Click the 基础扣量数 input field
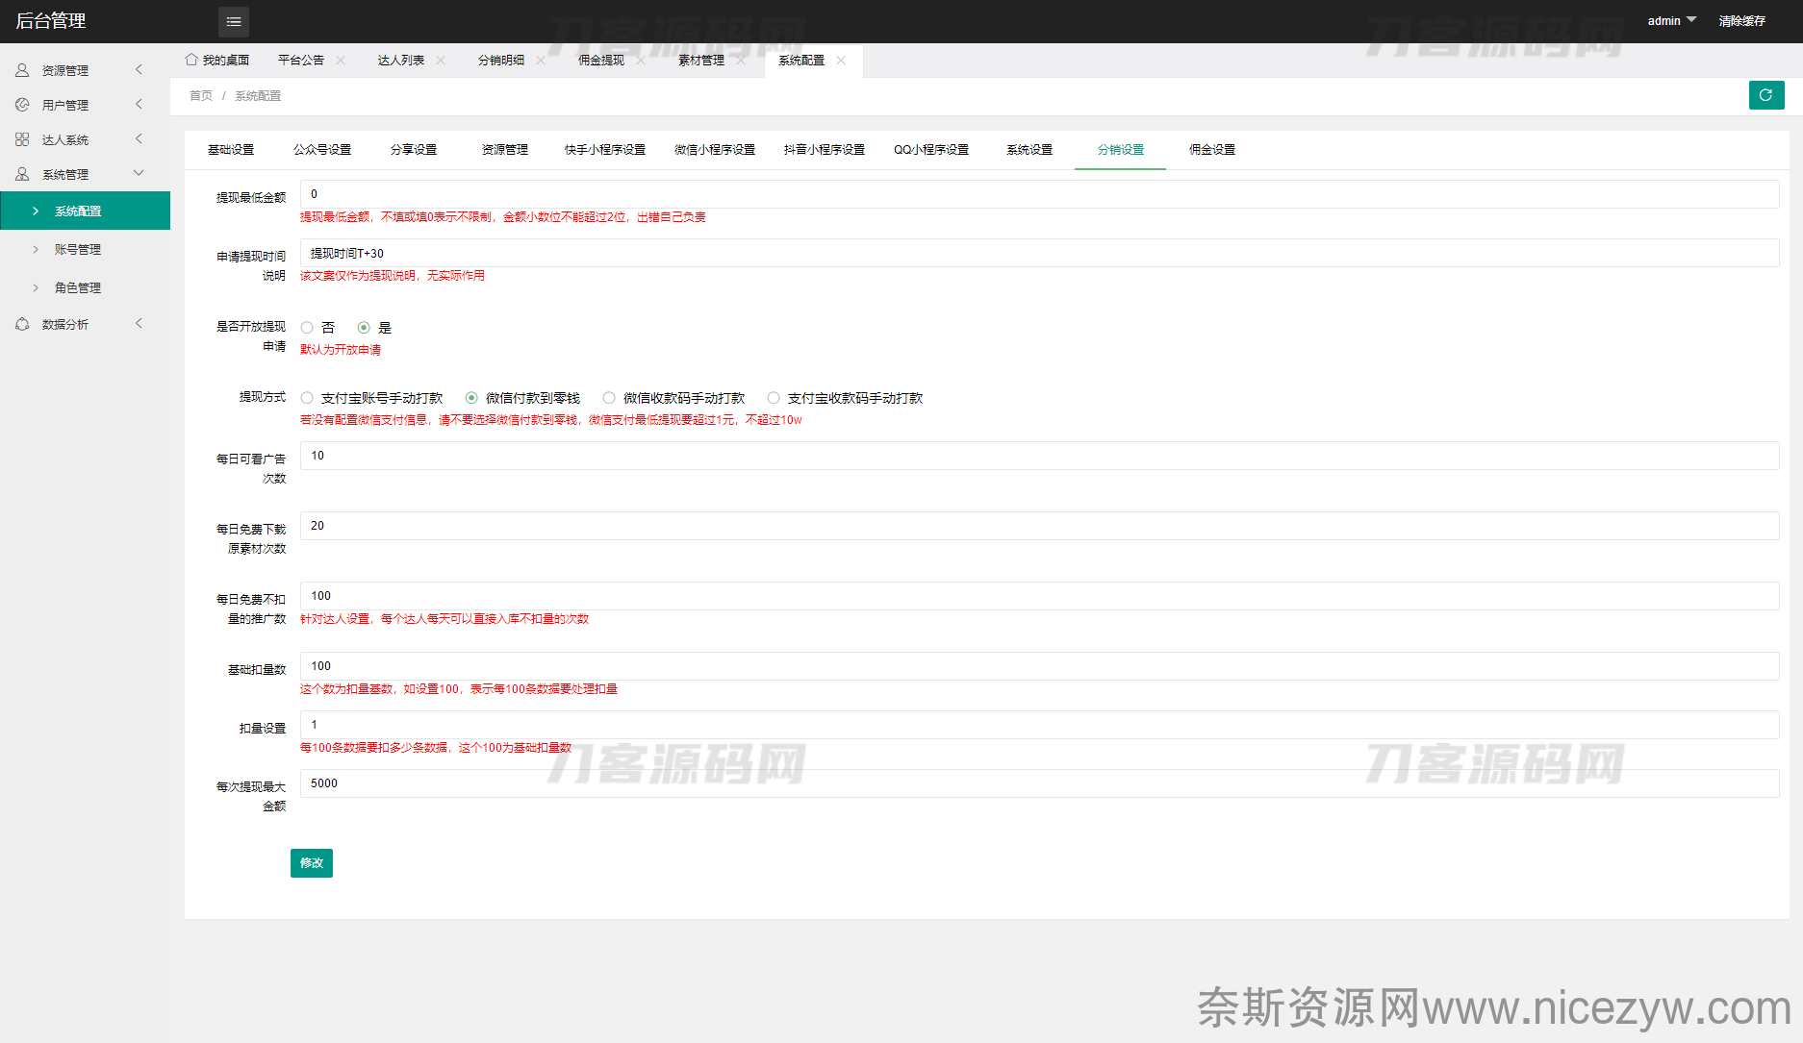The image size is (1803, 1043). coord(1039,666)
